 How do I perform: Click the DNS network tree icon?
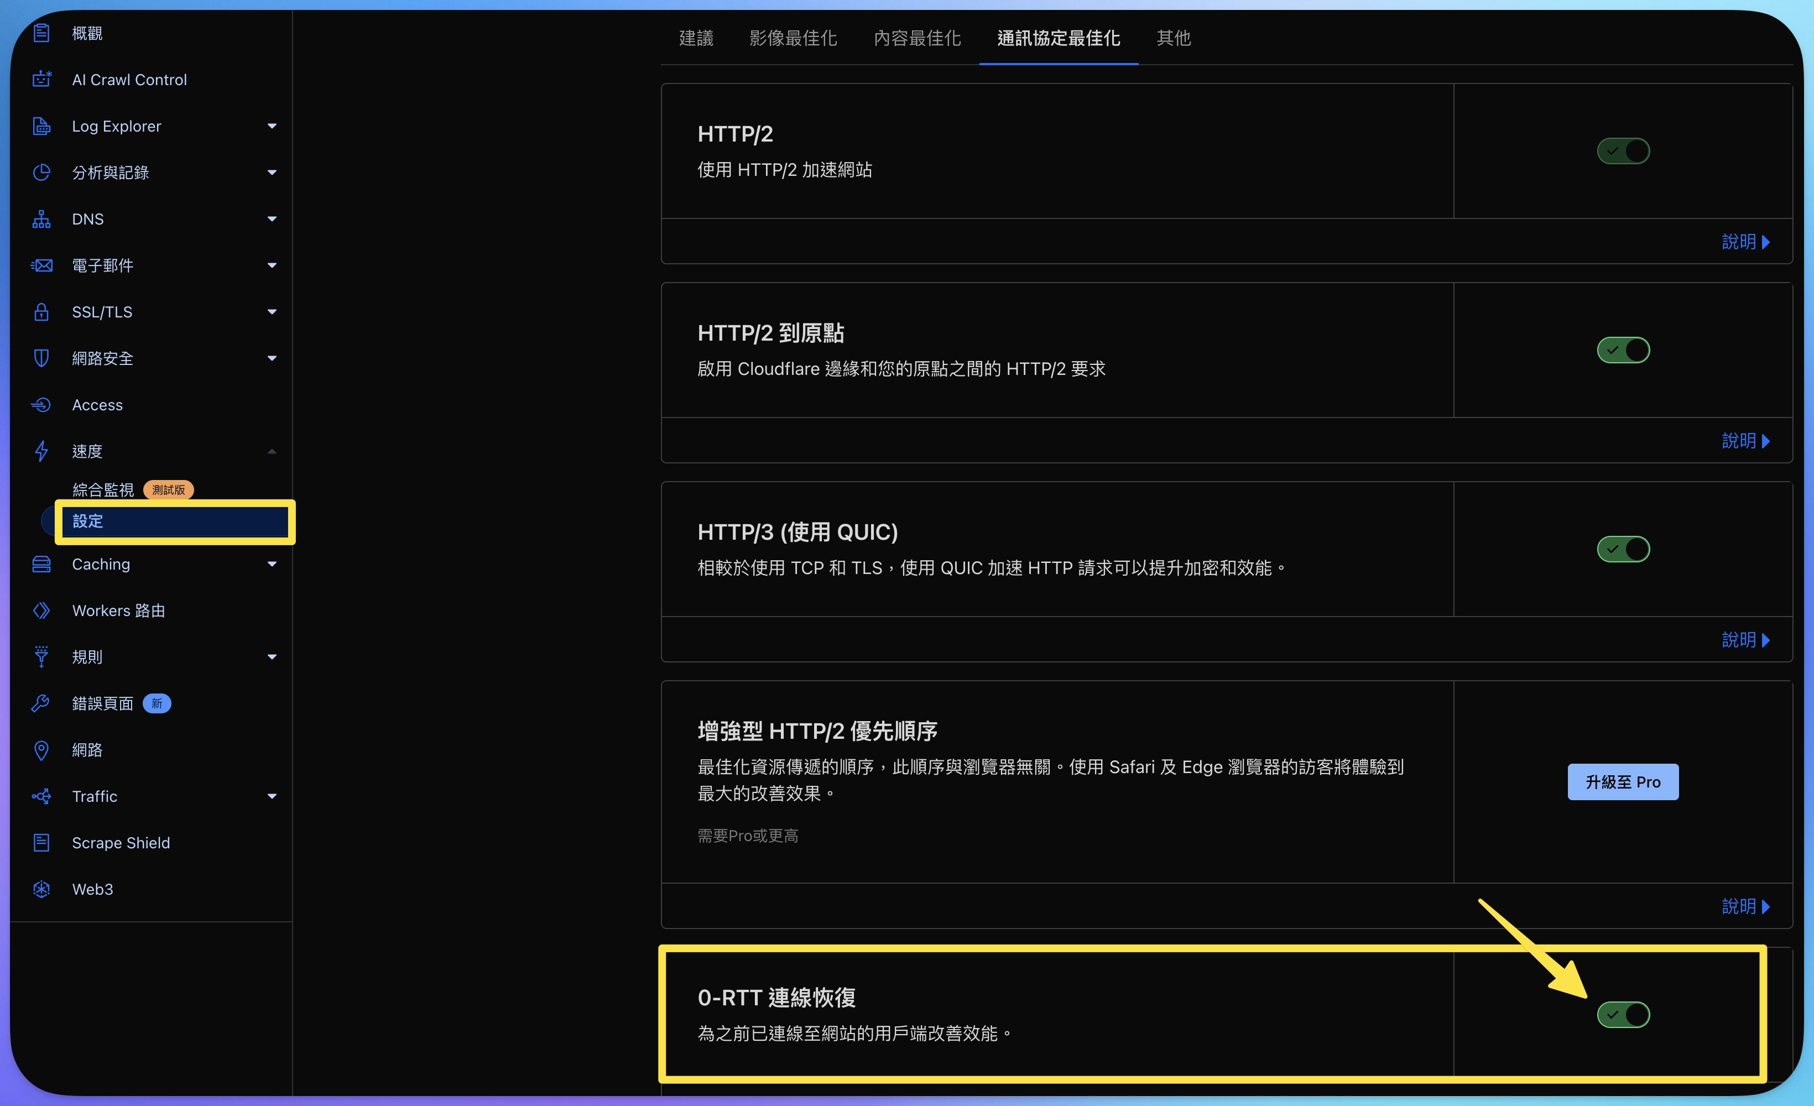[42, 220]
